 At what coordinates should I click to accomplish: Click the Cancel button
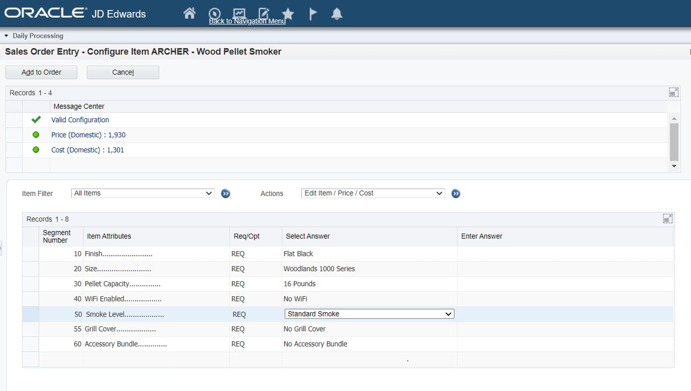pyautogui.click(x=123, y=72)
